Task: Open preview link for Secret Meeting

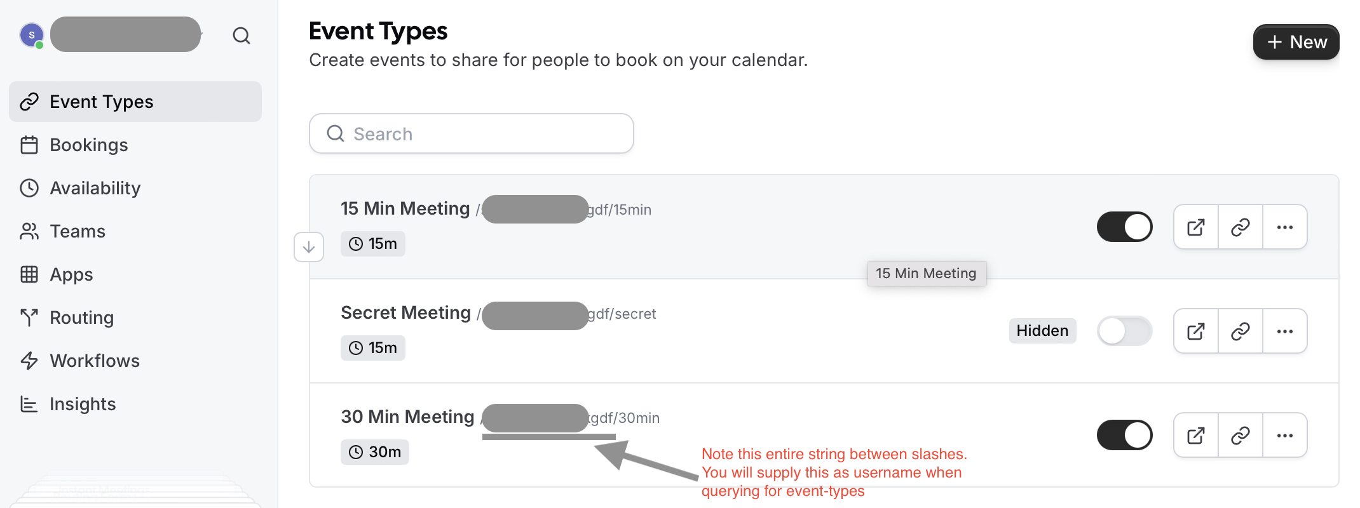Action: coord(1196,331)
